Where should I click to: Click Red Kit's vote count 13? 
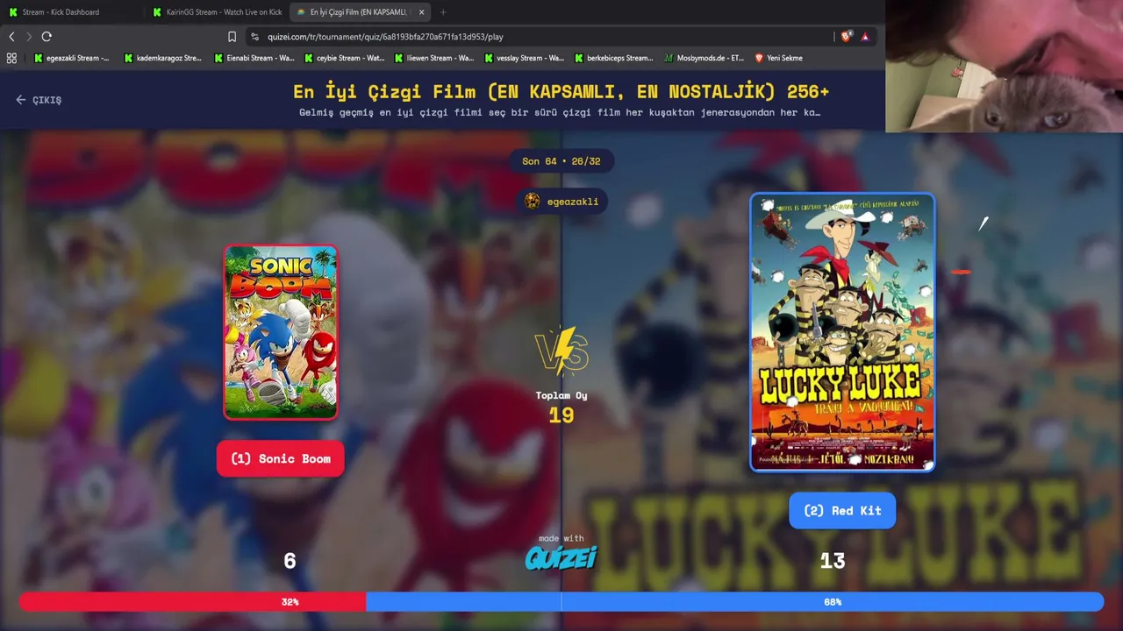click(x=833, y=561)
